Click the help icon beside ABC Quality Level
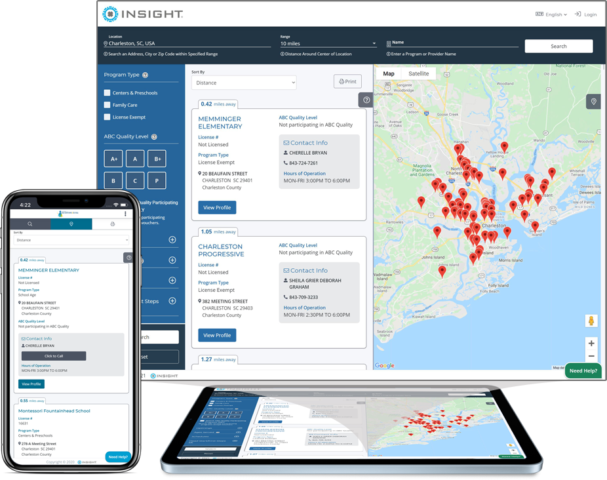 [154, 137]
